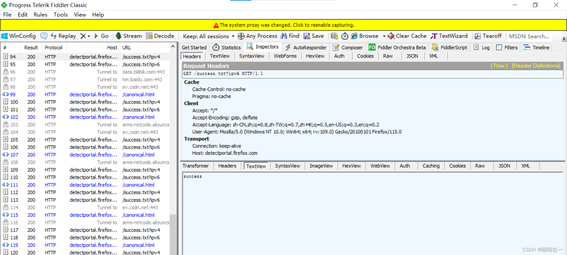Click Browse in the toolbar
Screen dimensions: 567x255
365,36
